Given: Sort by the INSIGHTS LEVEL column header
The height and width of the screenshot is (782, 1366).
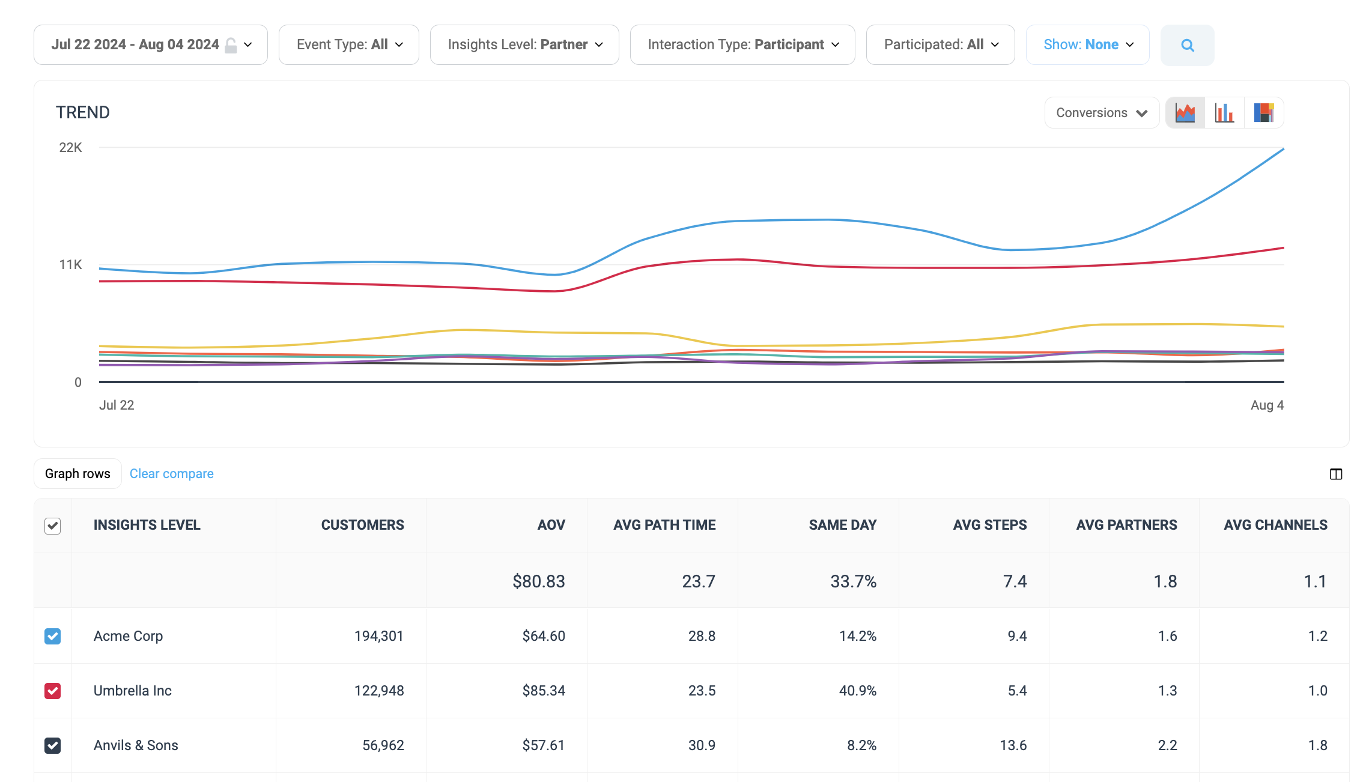Looking at the screenshot, I should point(147,525).
